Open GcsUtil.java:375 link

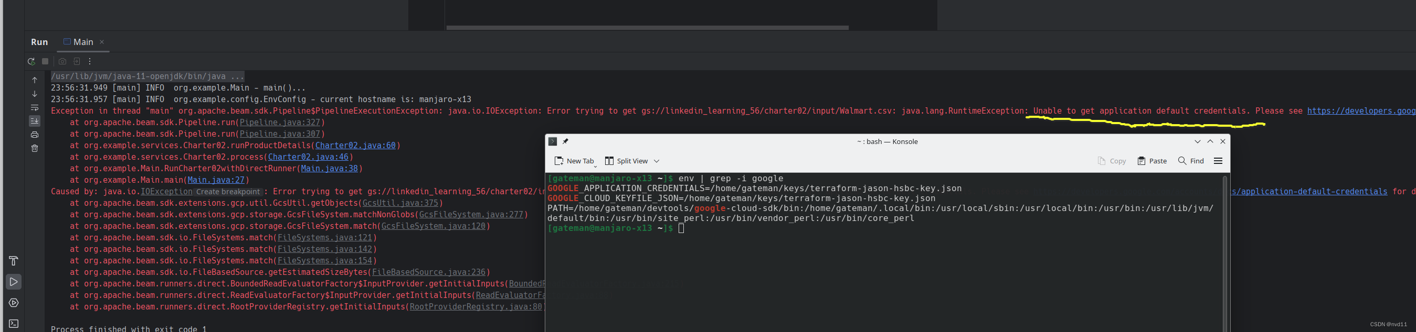click(400, 203)
